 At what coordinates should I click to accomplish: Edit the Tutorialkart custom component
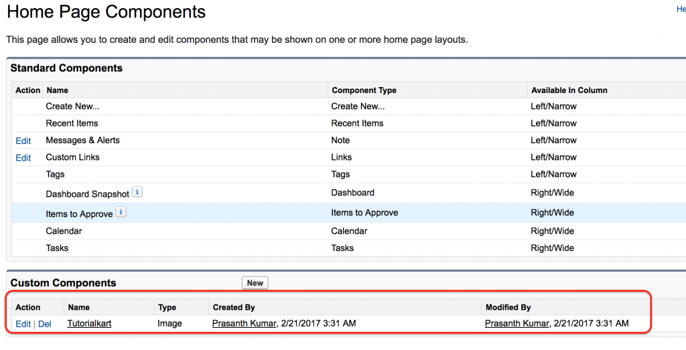pos(23,324)
